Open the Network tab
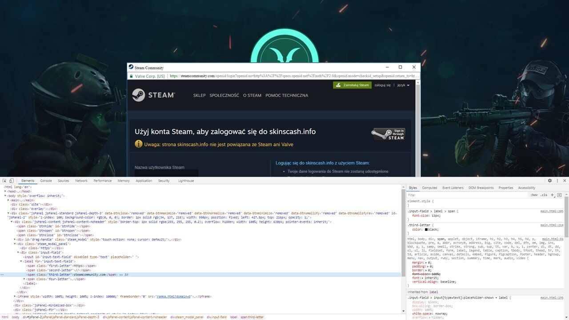The height and width of the screenshot is (320, 569). pyautogui.click(x=81, y=181)
